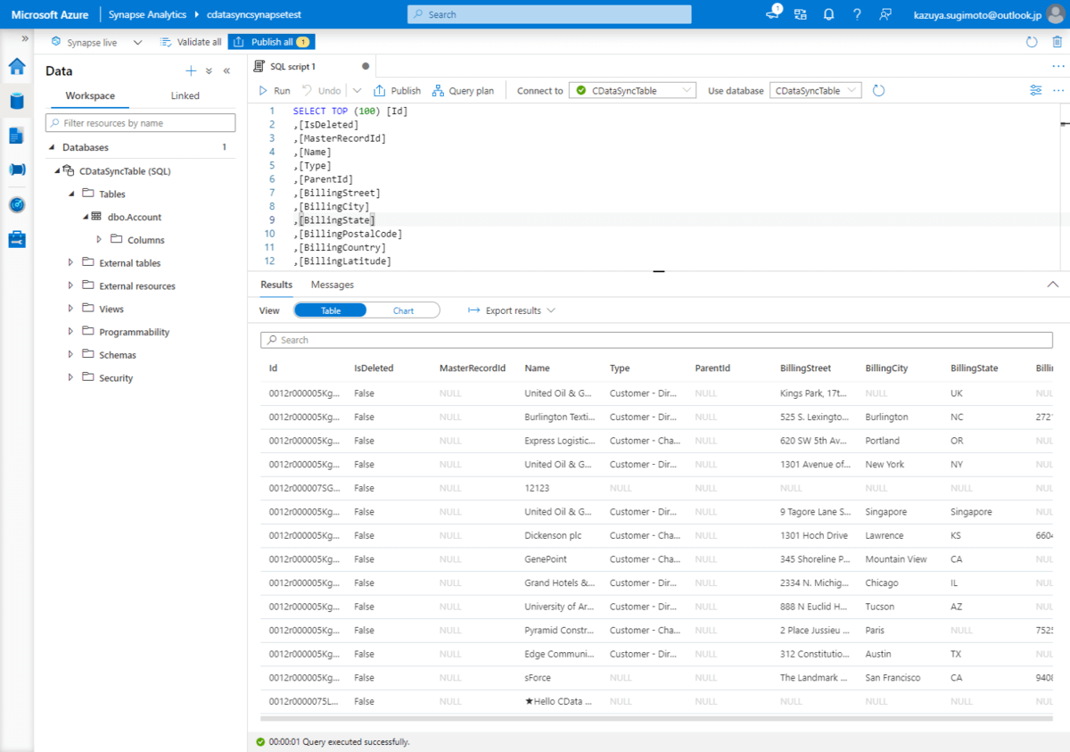Open the Integrate hub icon

point(17,169)
